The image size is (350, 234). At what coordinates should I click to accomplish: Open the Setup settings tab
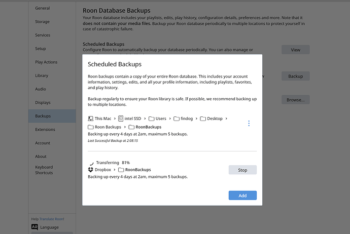[52, 49]
